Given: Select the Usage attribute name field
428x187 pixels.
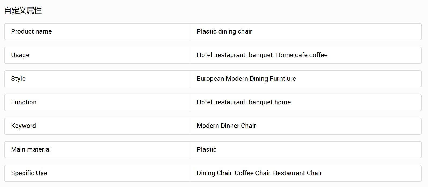Looking at the screenshot, I should click(97, 55).
